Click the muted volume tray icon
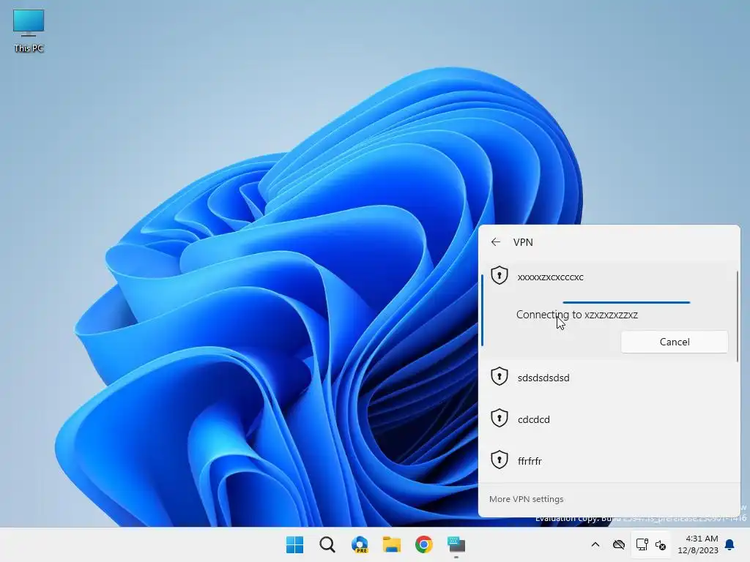Screen dimensions: 750x562 tap(661, 544)
